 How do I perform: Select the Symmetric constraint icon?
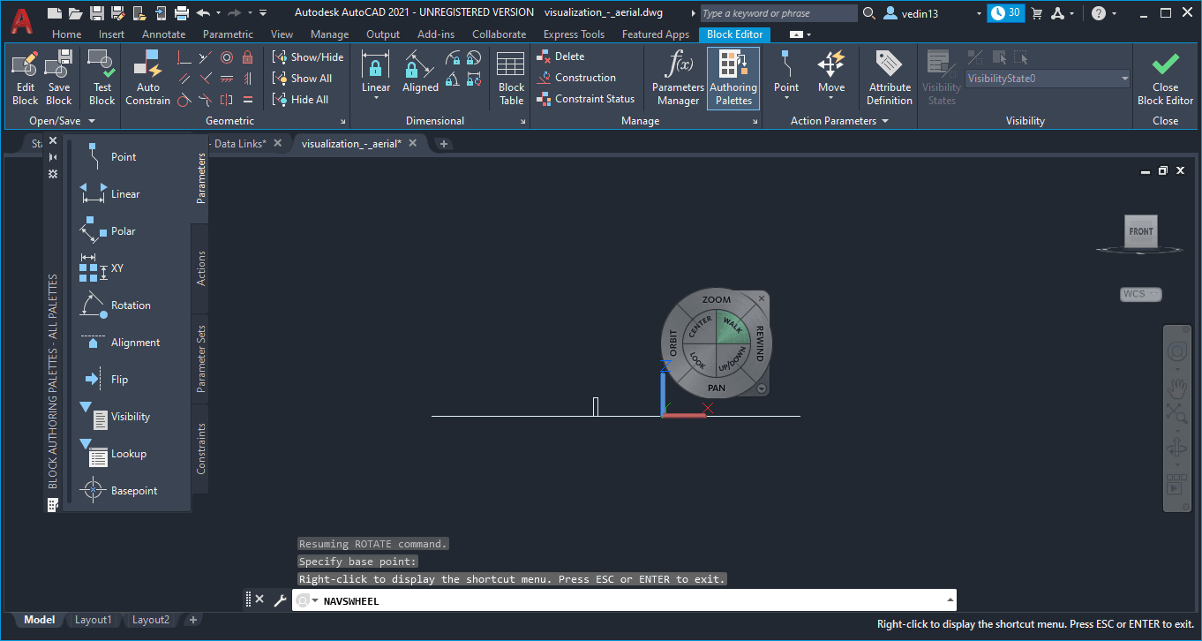[227, 100]
